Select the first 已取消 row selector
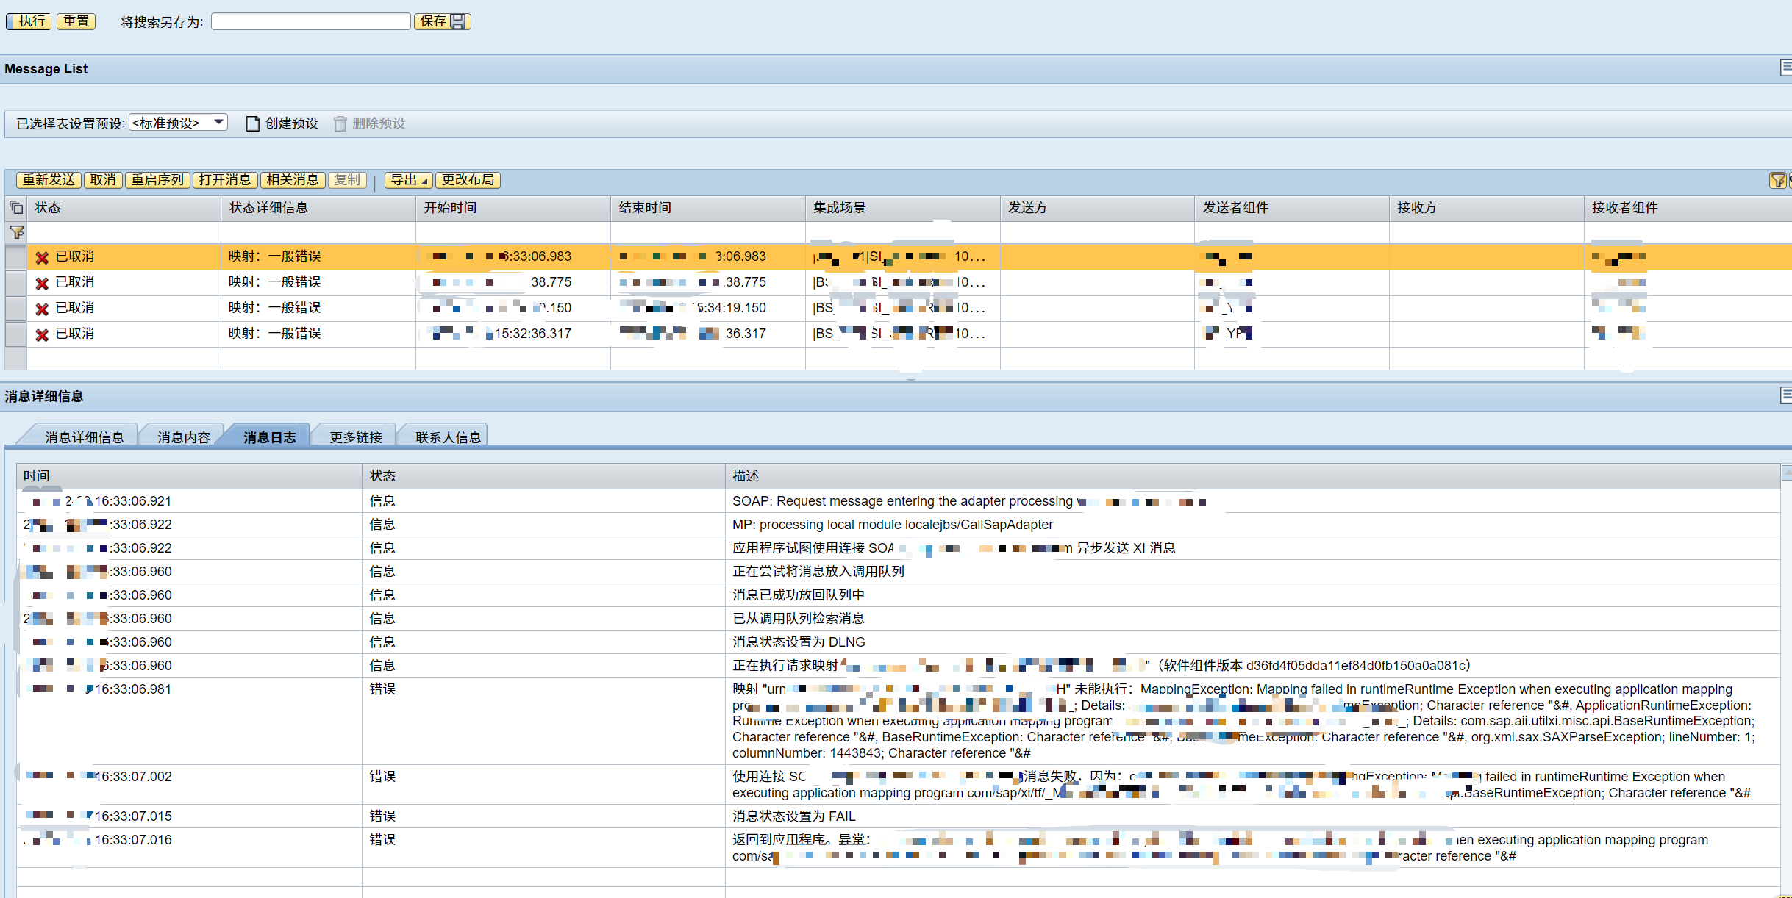This screenshot has width=1792, height=898. (15, 256)
